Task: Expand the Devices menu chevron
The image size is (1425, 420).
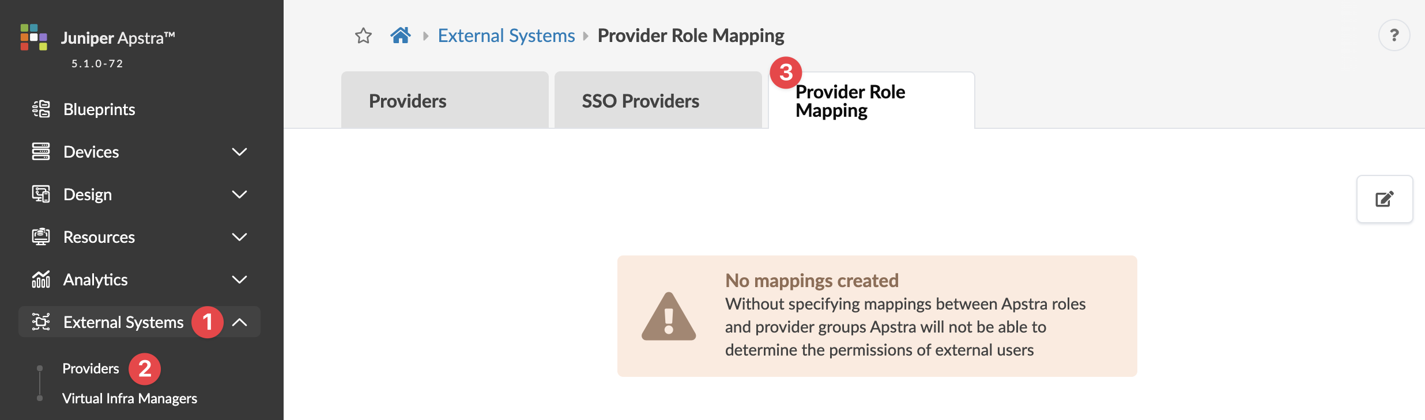Action: point(239,152)
